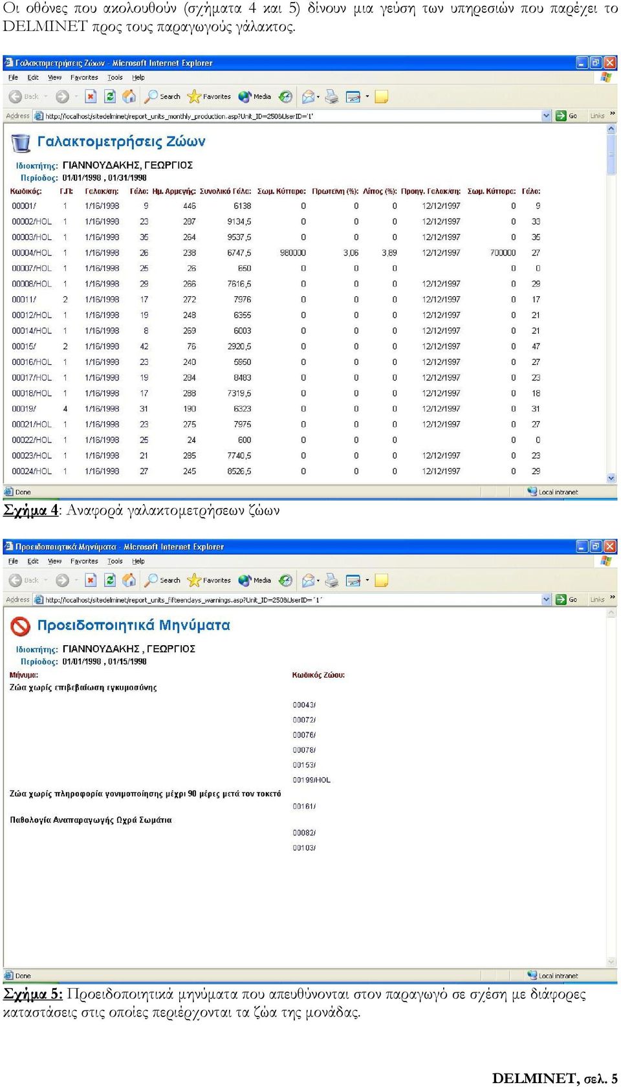Open Back history arrow in Γαλακτομετρήσεις Ζώων window
The width and height of the screenshot is (621, 1087).
click(x=45, y=96)
